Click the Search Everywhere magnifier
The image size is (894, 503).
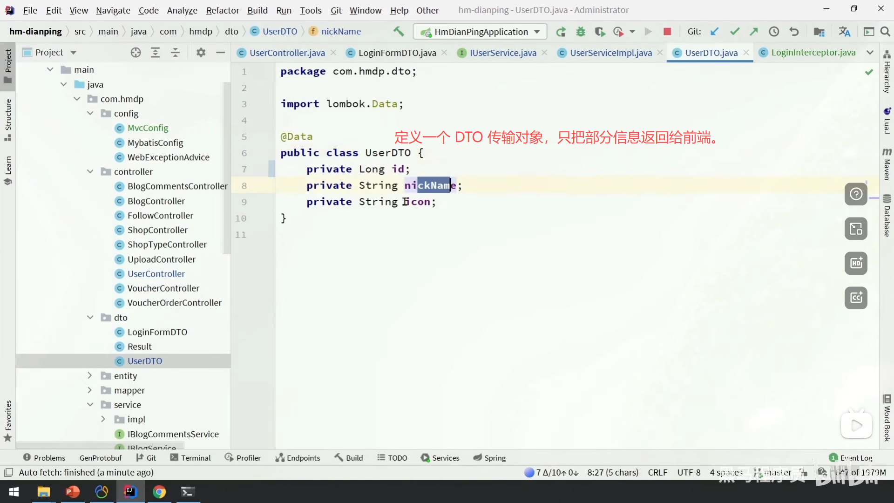(x=885, y=32)
